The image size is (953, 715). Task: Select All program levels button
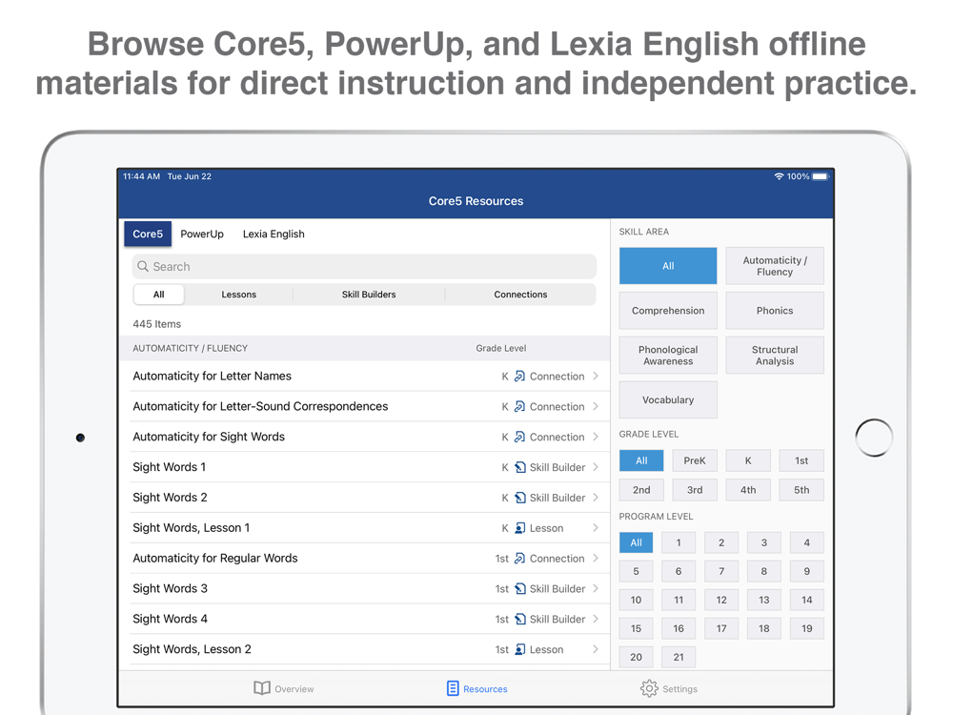click(x=636, y=543)
